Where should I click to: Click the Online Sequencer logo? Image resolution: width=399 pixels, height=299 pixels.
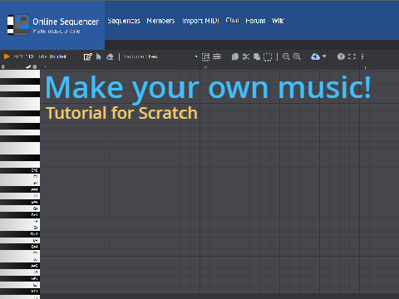pyautogui.click(x=18, y=25)
